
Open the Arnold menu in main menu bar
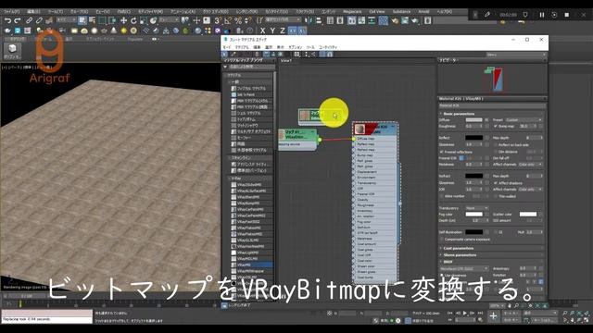(423, 12)
